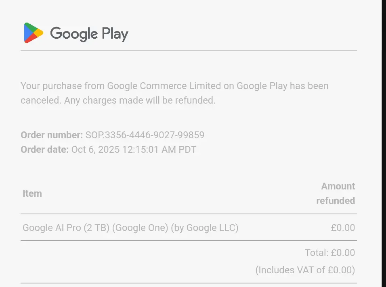Click the 'Total: £0.00' line

click(x=330, y=253)
